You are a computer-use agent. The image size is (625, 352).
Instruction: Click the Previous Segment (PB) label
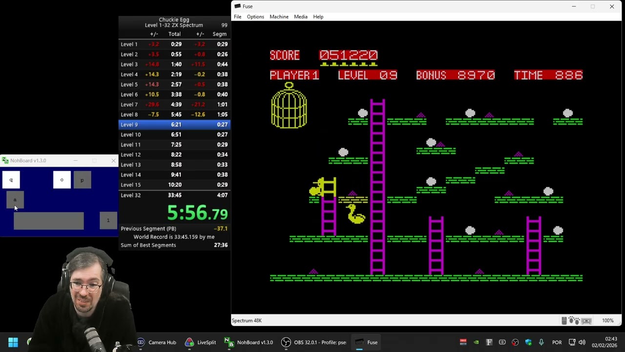pyautogui.click(x=148, y=228)
